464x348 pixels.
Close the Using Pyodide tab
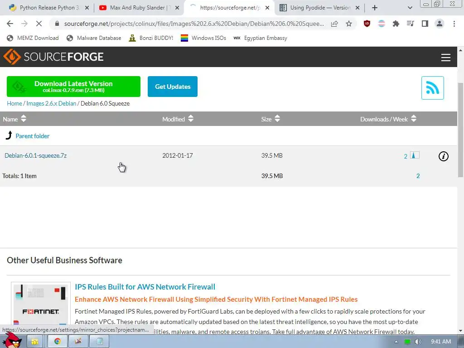[x=358, y=8]
